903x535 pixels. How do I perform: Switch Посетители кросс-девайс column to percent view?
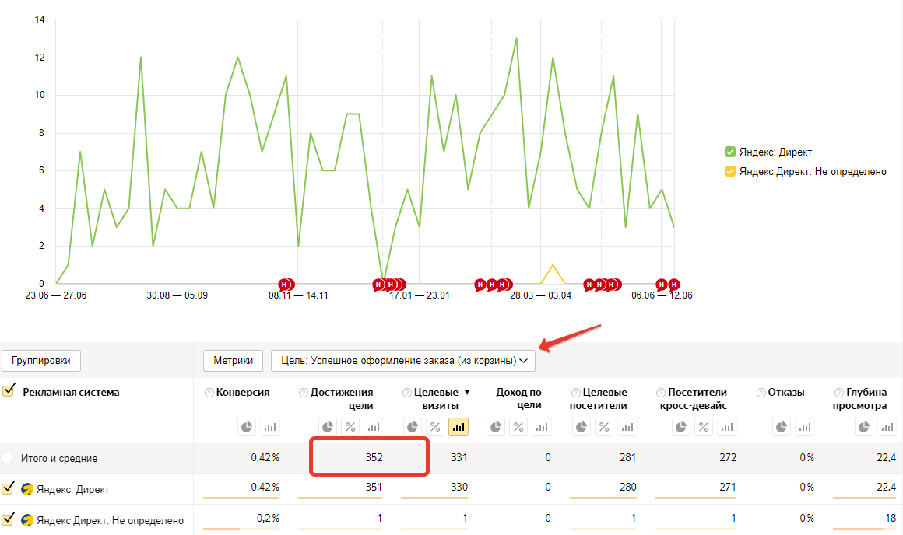pyautogui.click(x=704, y=427)
